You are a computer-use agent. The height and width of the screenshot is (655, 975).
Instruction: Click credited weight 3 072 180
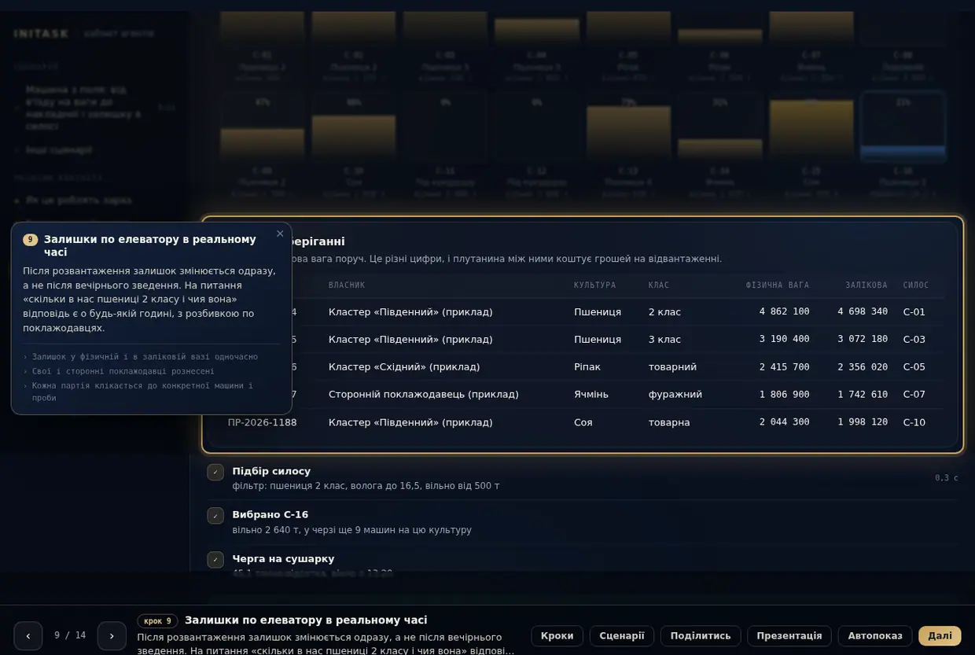(x=863, y=340)
